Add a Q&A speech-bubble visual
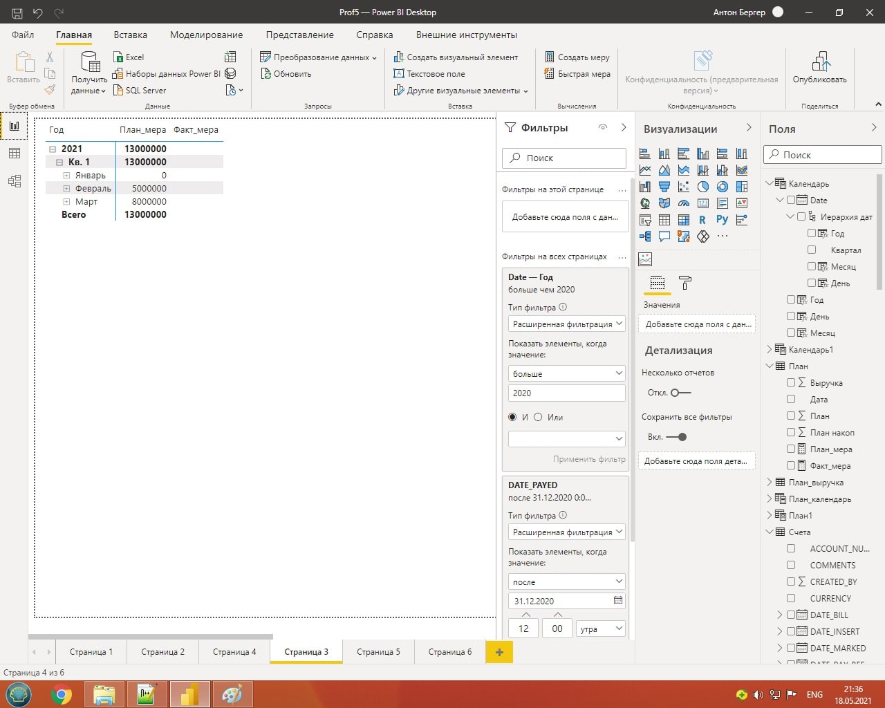This screenshot has height=708, width=885. click(x=664, y=236)
